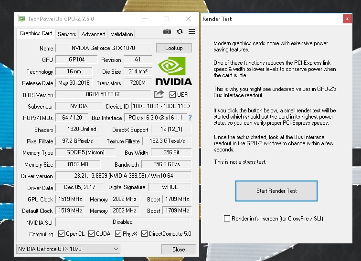The width and height of the screenshot is (361, 261).
Task: Click the Pixel Fillrate field 97.2 GPixel/s
Action: [77, 141]
